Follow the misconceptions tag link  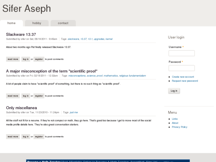click(77, 76)
